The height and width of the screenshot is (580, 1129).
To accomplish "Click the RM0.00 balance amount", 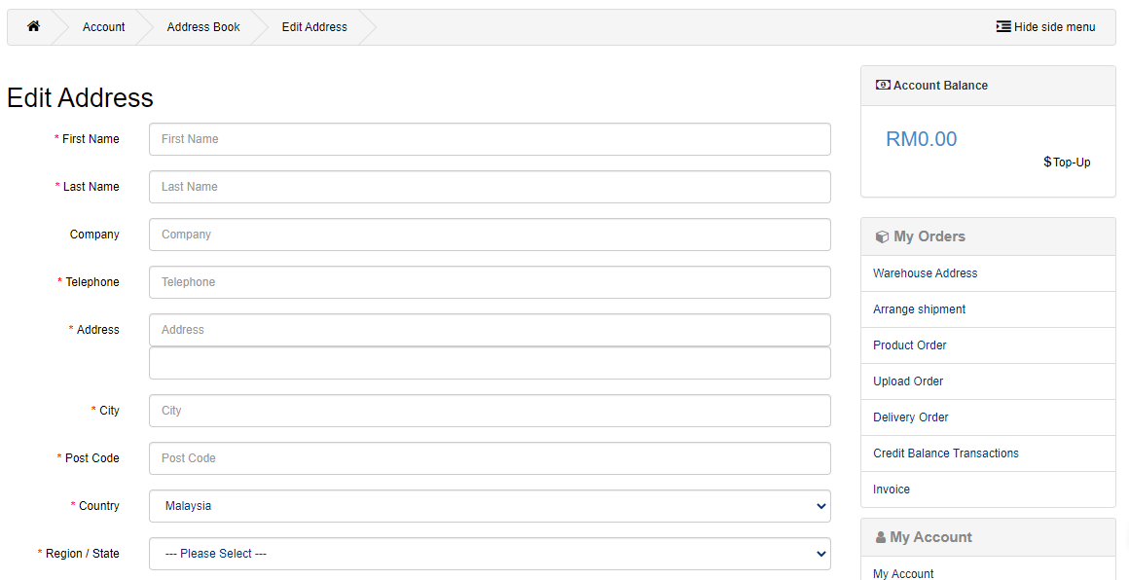I will point(921,139).
